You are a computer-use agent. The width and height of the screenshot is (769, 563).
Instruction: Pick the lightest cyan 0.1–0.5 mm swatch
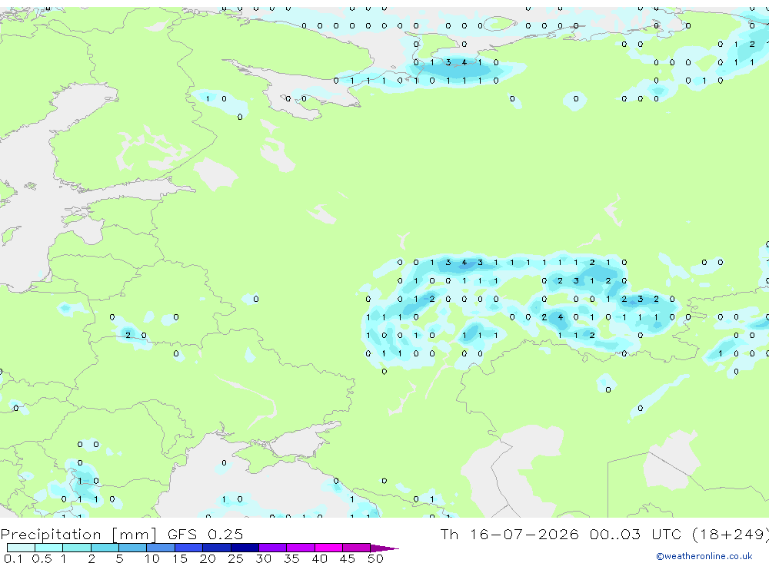pos(21,548)
